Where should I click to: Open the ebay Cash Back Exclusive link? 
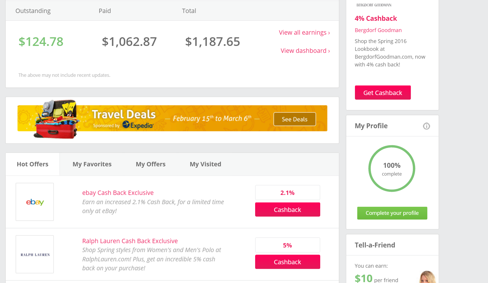coord(118,193)
